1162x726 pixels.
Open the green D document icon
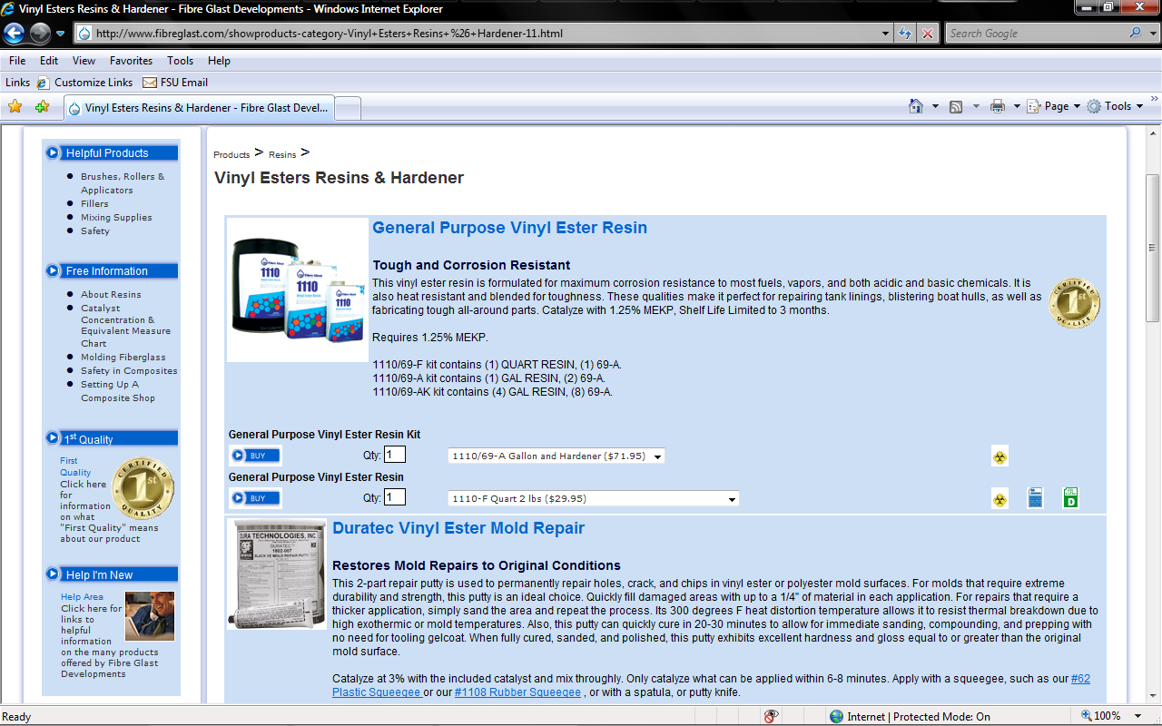(x=1070, y=497)
